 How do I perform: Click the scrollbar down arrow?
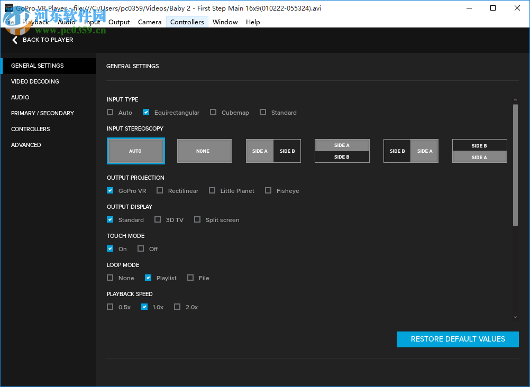[515, 317]
